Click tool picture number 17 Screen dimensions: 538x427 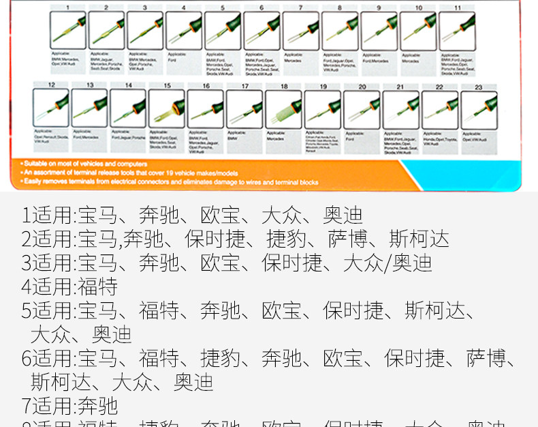(244, 109)
